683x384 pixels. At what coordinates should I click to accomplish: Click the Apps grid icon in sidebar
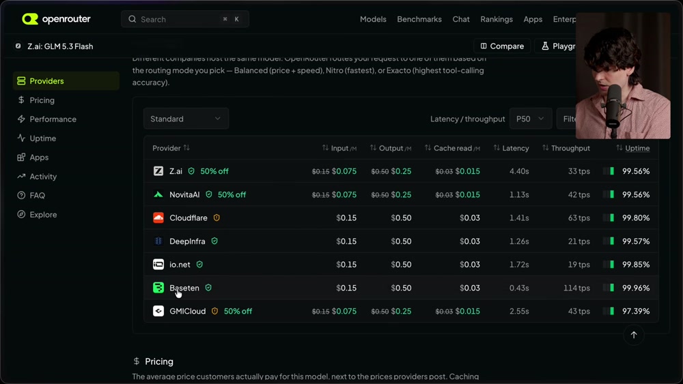click(x=21, y=158)
